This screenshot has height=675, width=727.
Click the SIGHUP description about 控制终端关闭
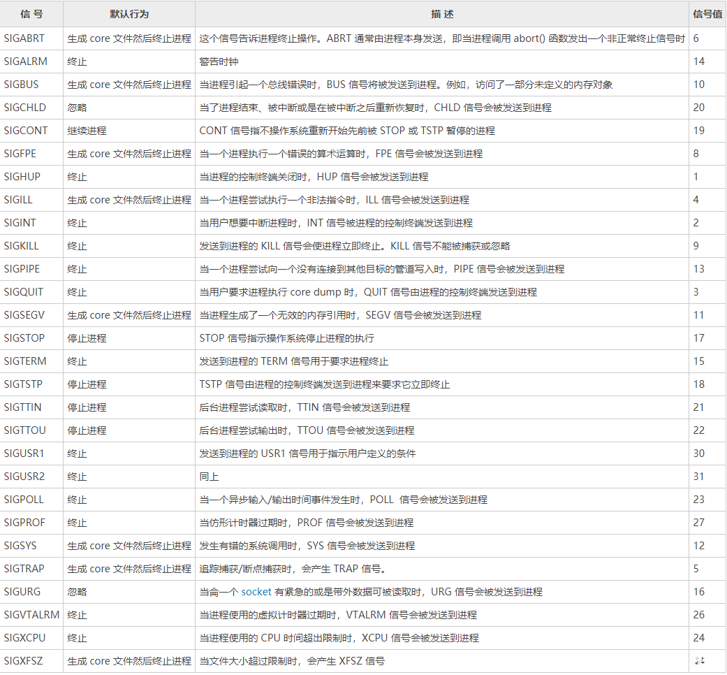(x=314, y=177)
